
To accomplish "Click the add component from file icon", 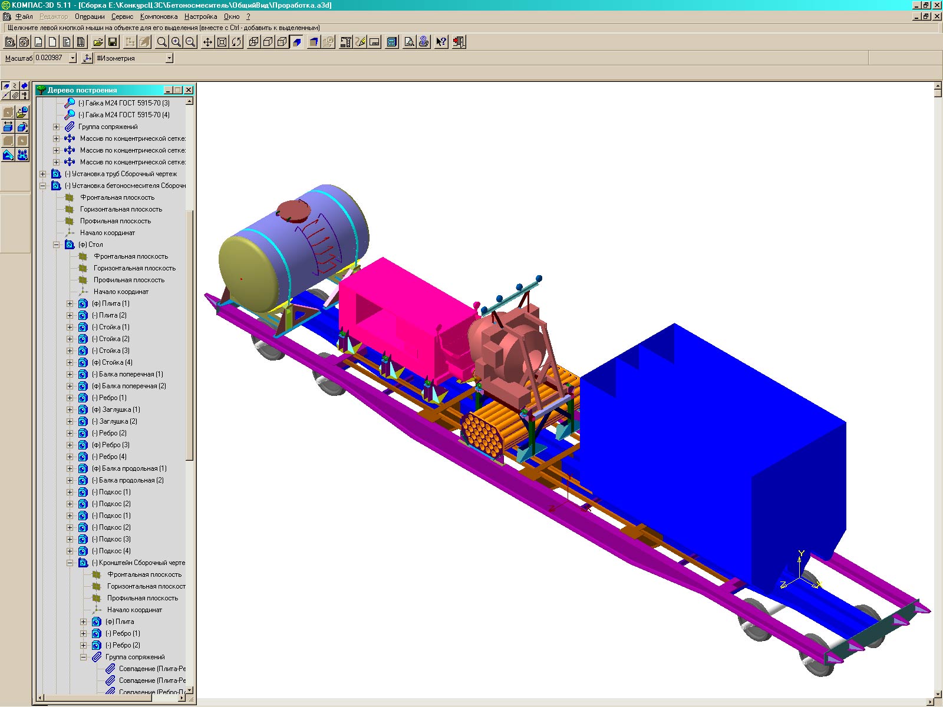I will [22, 112].
